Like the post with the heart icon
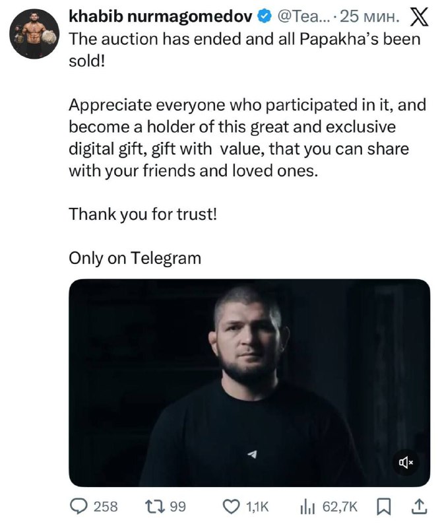Screen dimensions: 440x528 pyautogui.click(x=230, y=506)
